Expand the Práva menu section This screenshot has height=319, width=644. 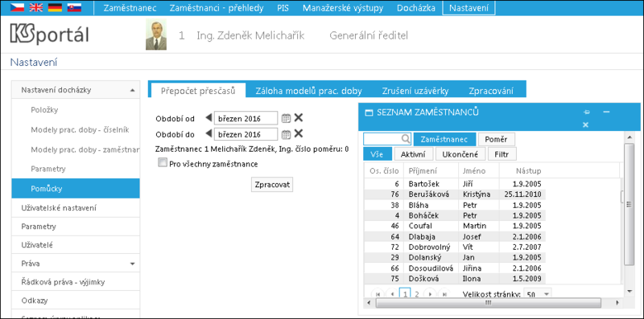coord(132,264)
